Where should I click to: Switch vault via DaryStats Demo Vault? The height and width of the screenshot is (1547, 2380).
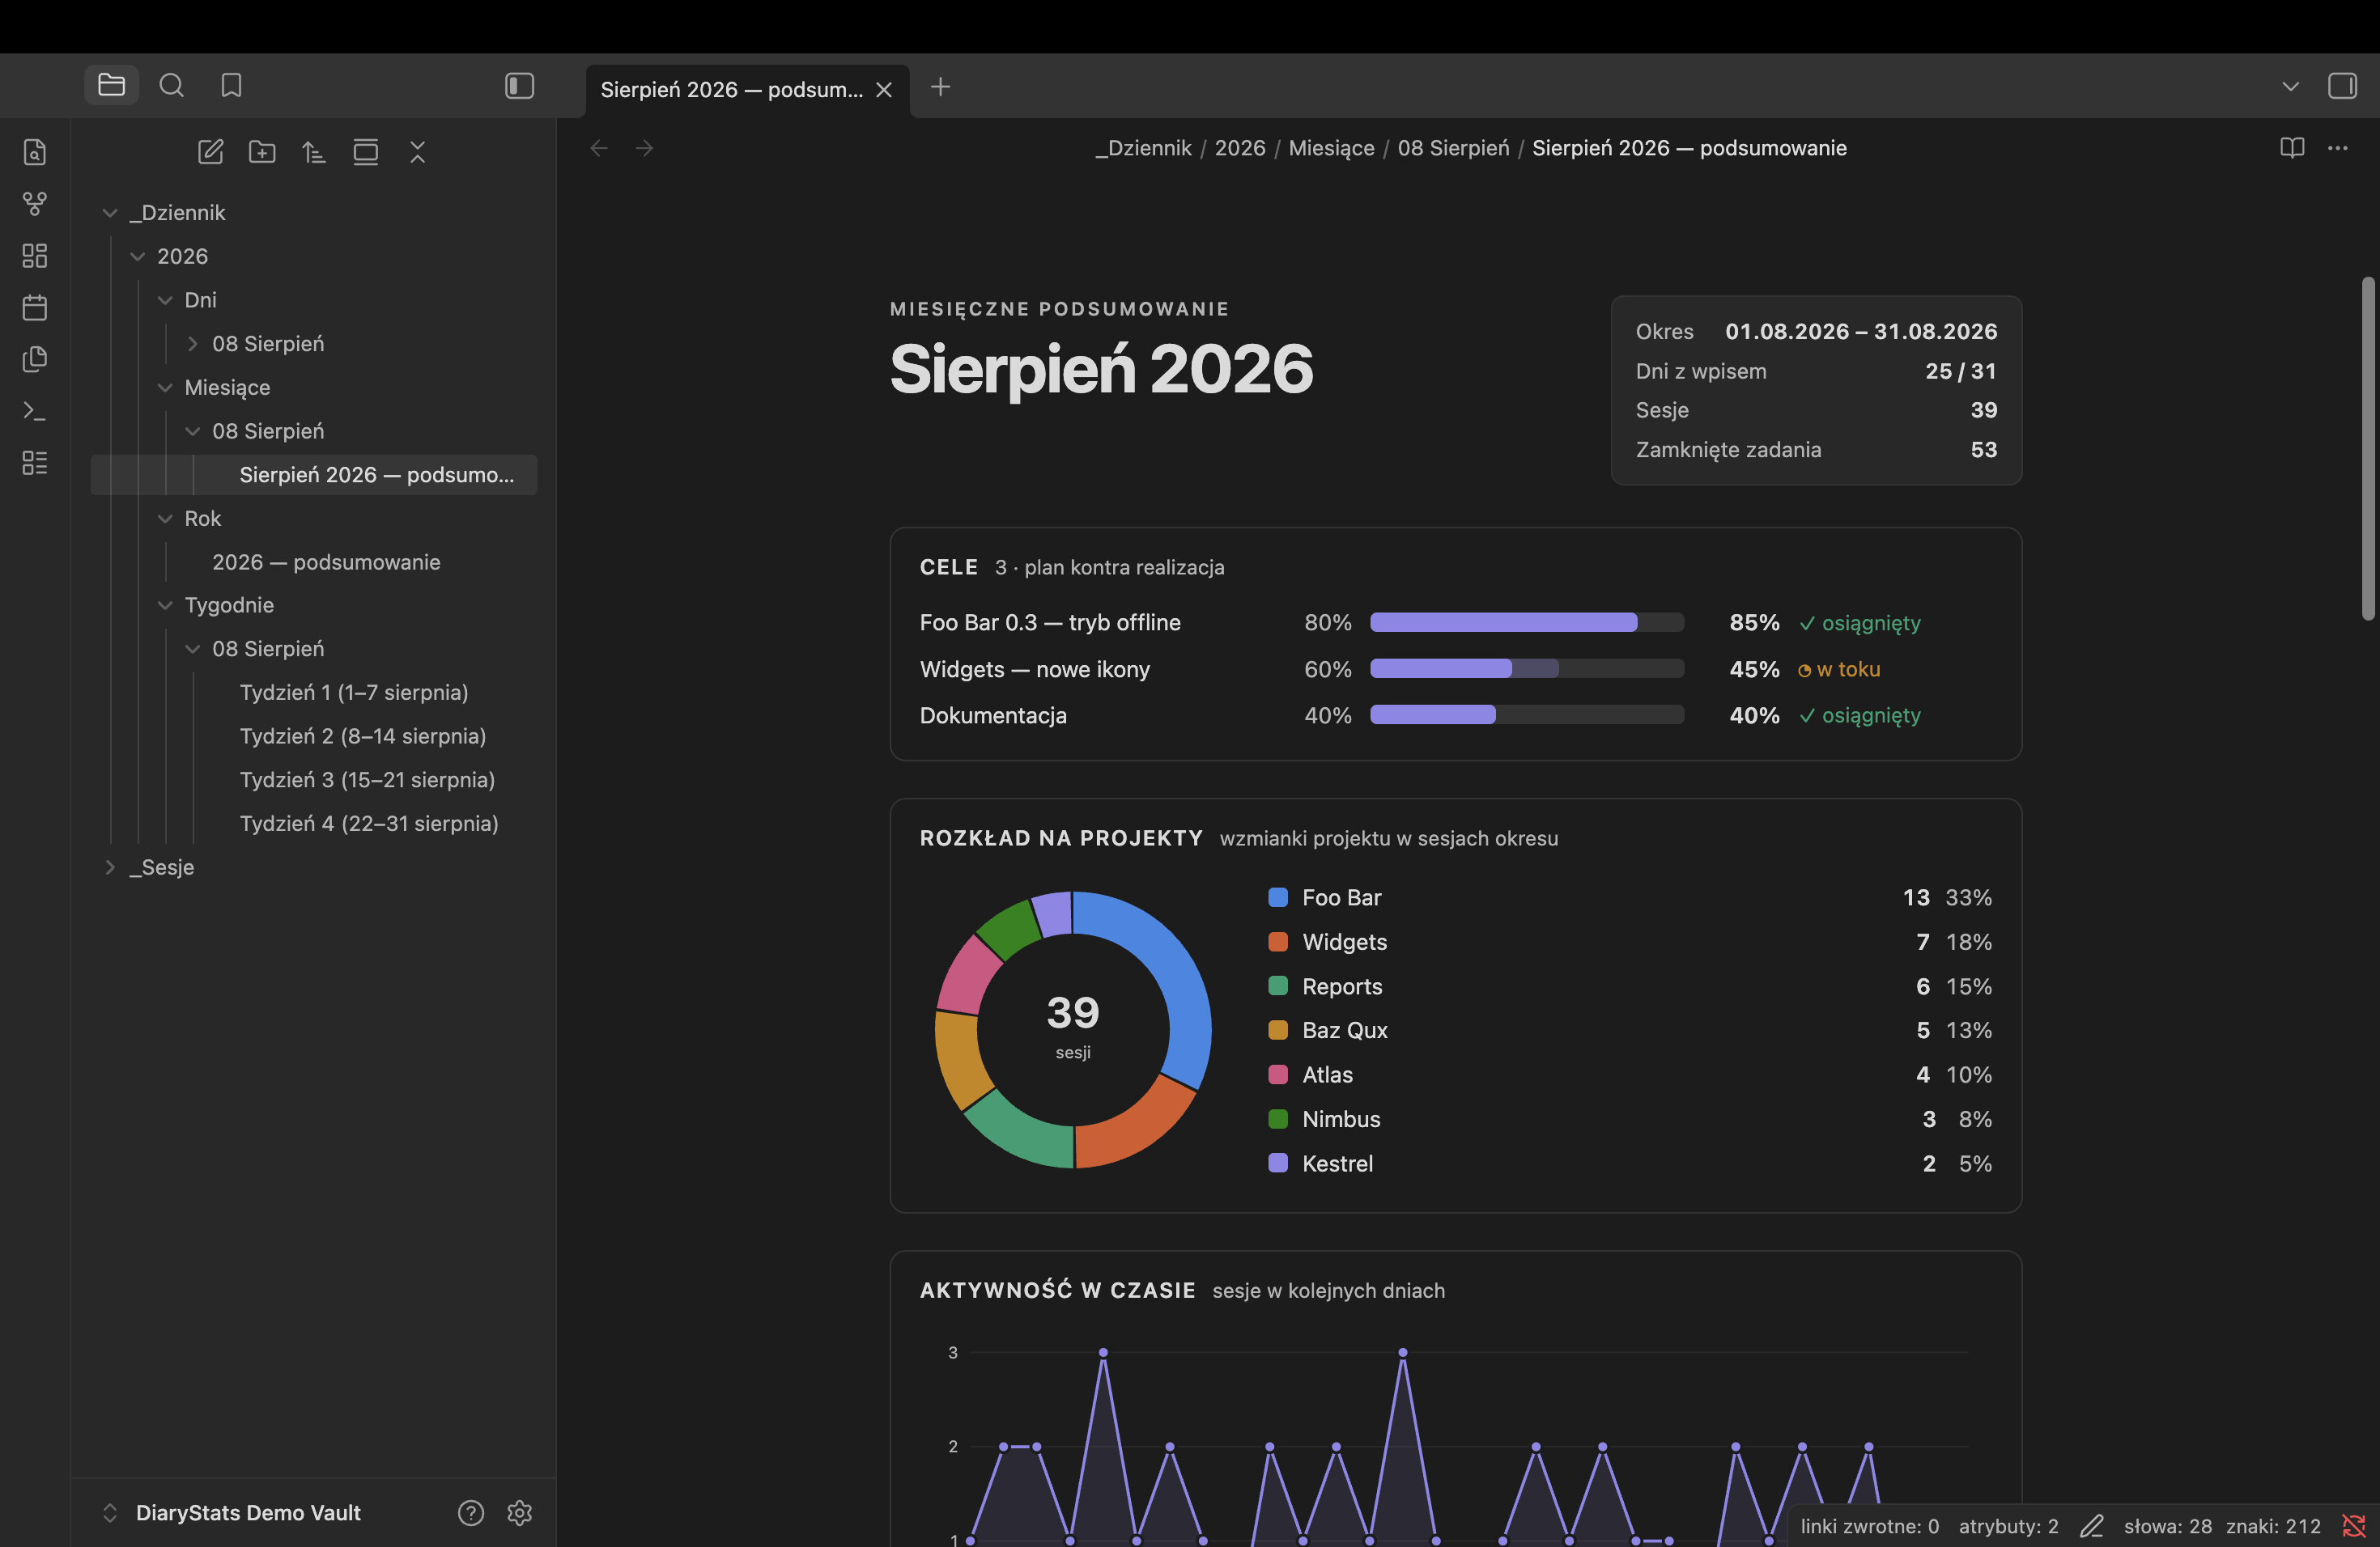click(x=232, y=1513)
